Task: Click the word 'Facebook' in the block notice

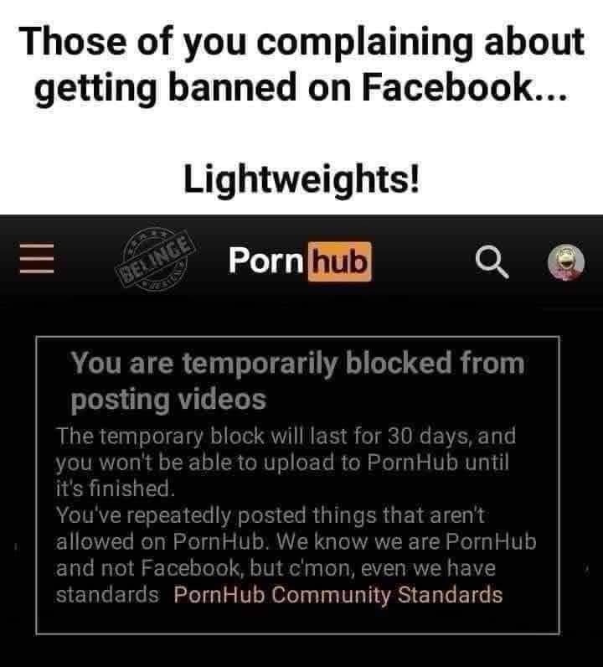Action: tap(193, 568)
